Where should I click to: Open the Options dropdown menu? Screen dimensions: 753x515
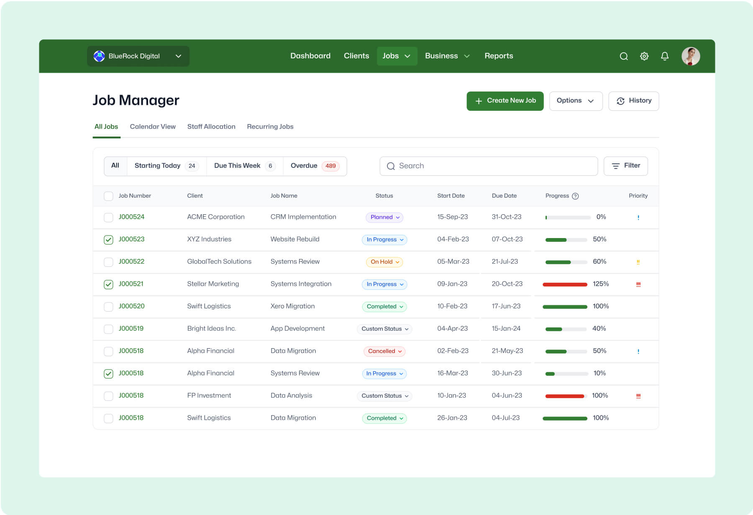(x=576, y=101)
